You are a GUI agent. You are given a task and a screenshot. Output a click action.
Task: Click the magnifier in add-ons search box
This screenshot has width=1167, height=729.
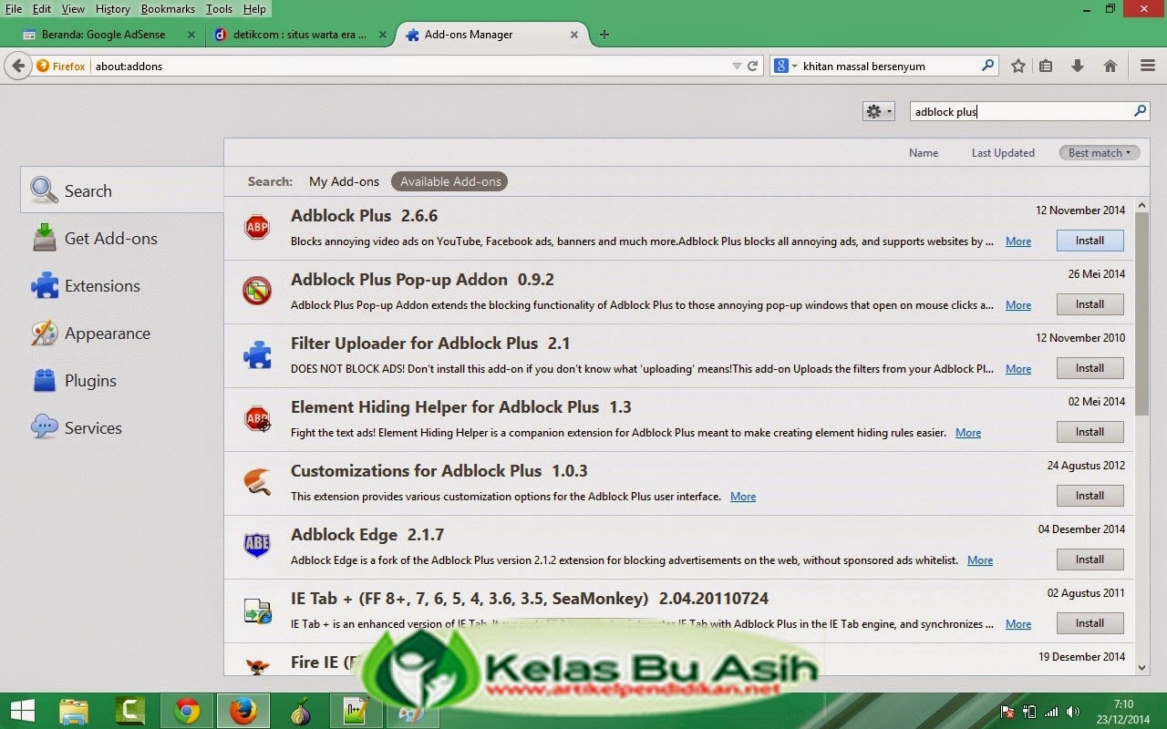pos(1140,111)
